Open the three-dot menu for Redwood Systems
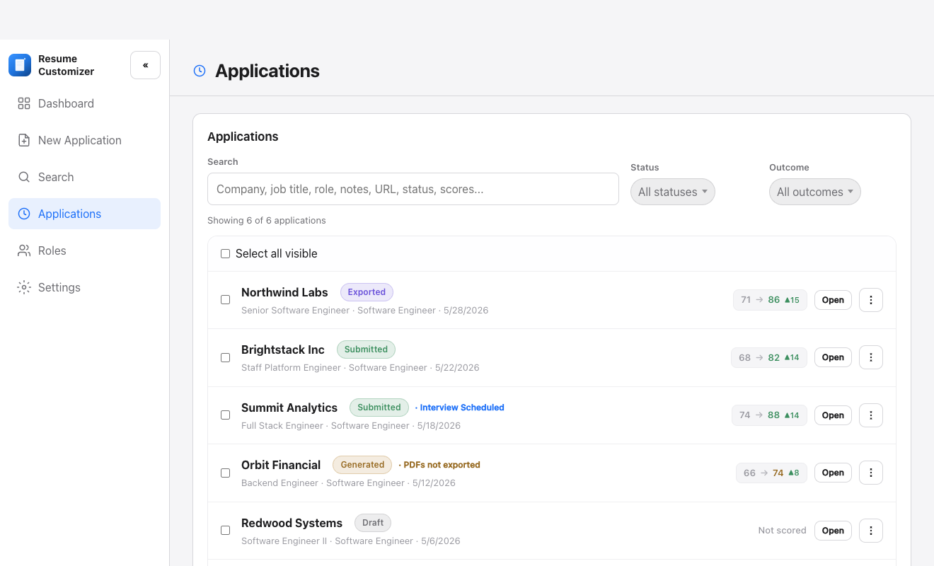This screenshot has height=566, width=934. coord(871,531)
